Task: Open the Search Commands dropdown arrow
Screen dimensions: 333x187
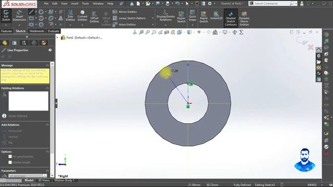Action: pyautogui.click(x=296, y=4)
